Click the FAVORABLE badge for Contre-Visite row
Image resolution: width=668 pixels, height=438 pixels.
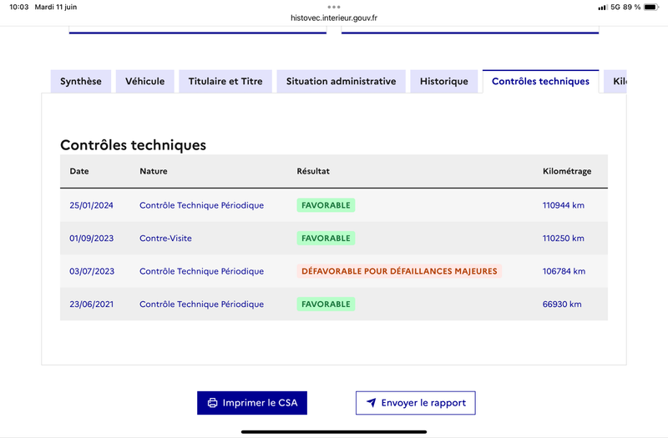tap(326, 239)
